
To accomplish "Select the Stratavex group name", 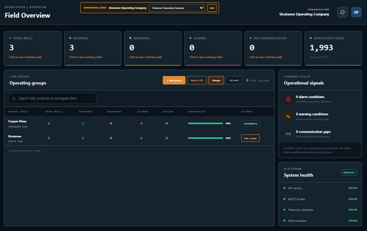I will point(15,136).
